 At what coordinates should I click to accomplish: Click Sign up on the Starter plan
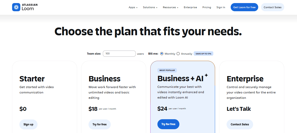click(28, 124)
